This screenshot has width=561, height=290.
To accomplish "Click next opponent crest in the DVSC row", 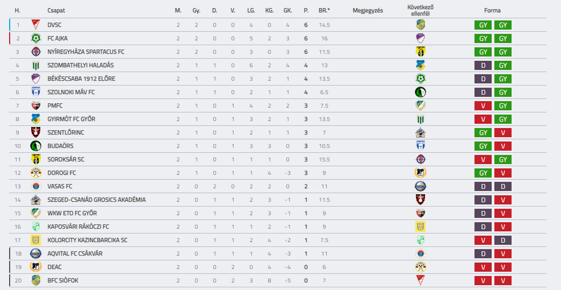I will click(x=420, y=25).
